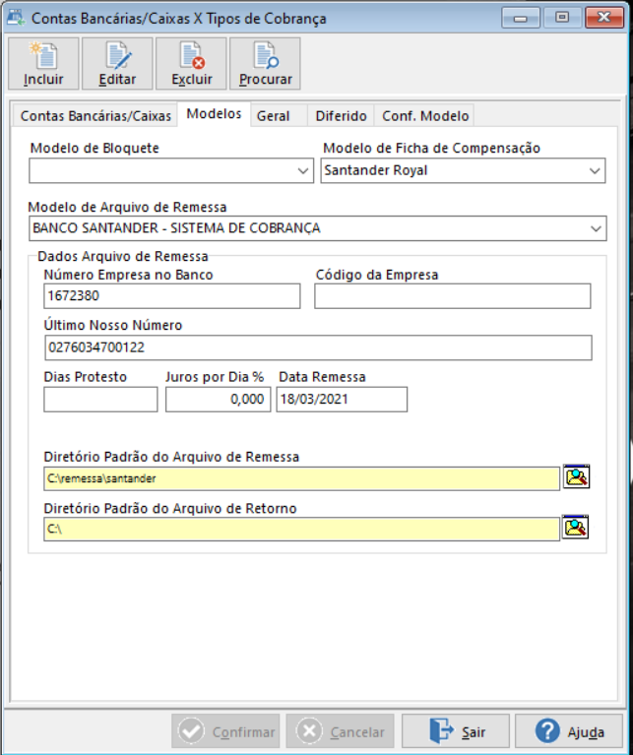Expand Modelo de Ficha de Compensação dropdown
Screen dimensions: 633x755
point(595,171)
